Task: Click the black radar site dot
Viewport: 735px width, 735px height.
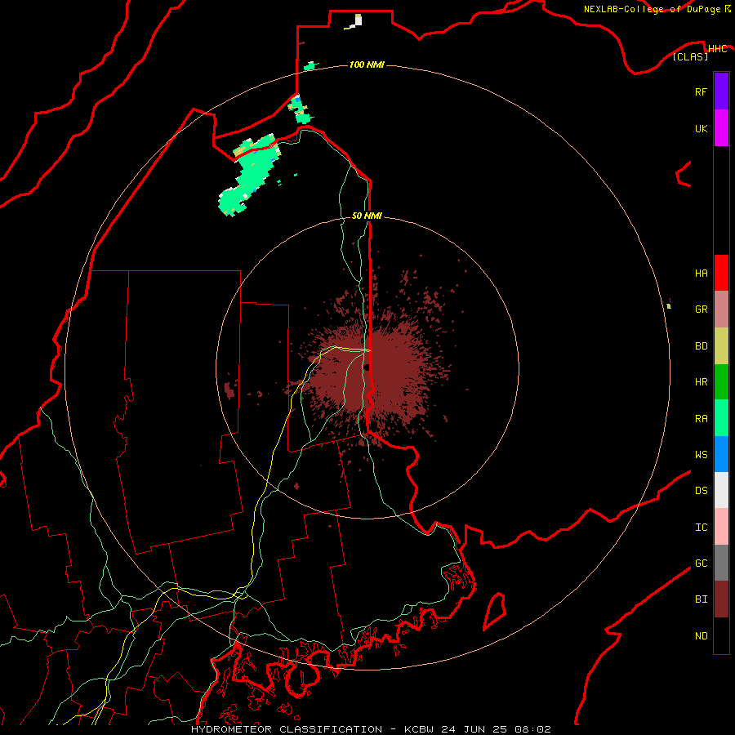Action: (x=367, y=367)
